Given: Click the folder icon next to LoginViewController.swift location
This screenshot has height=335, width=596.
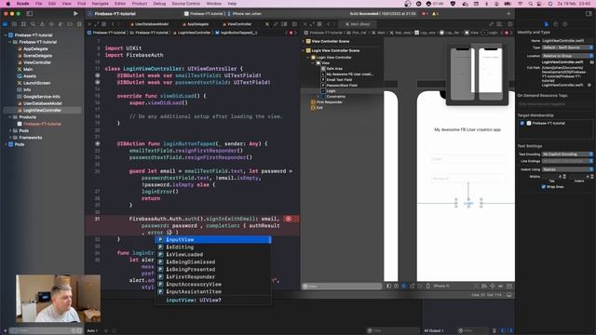Looking at the screenshot, I should click(x=591, y=62).
